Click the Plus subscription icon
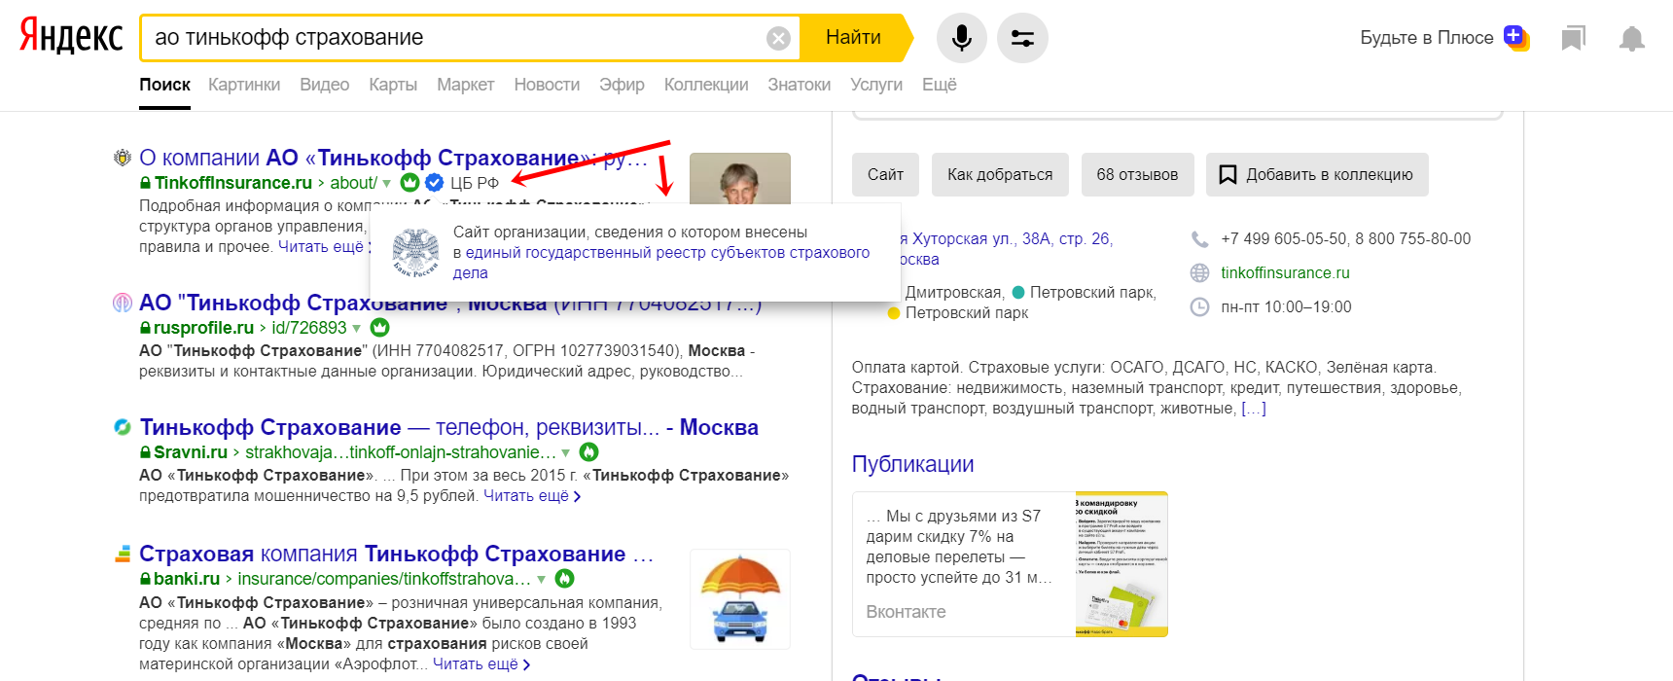The image size is (1673, 681). coord(1516,38)
